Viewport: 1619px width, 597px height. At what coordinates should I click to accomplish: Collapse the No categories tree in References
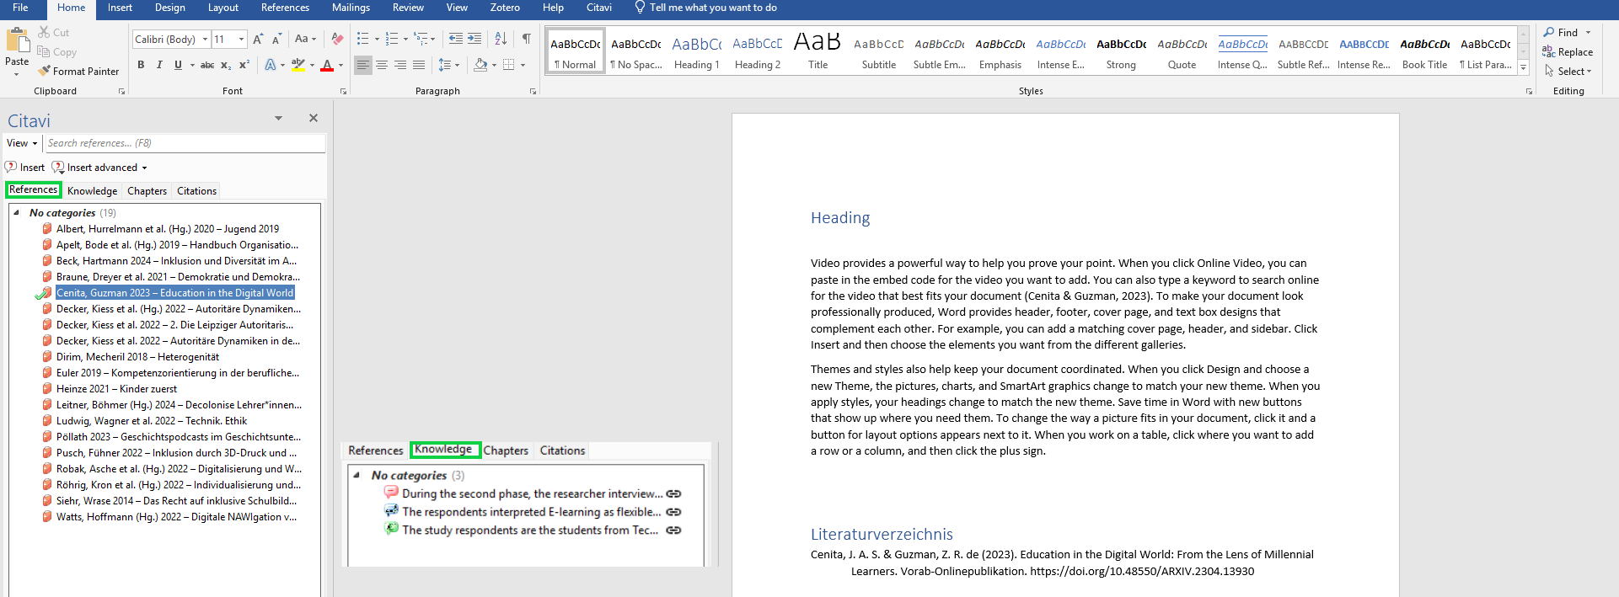click(16, 213)
